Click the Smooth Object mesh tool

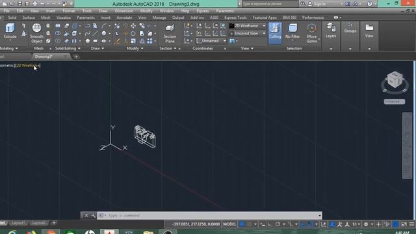click(x=36, y=33)
